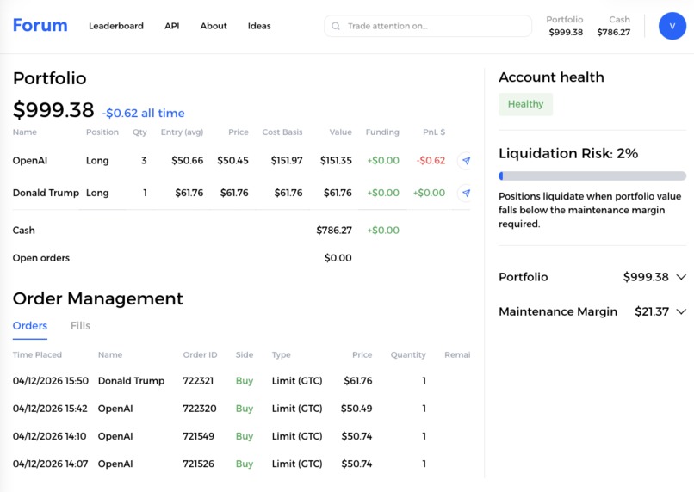This screenshot has width=694, height=492.
Task: Click the order timestamp 04/12/2026 14:10
Action: [50, 436]
